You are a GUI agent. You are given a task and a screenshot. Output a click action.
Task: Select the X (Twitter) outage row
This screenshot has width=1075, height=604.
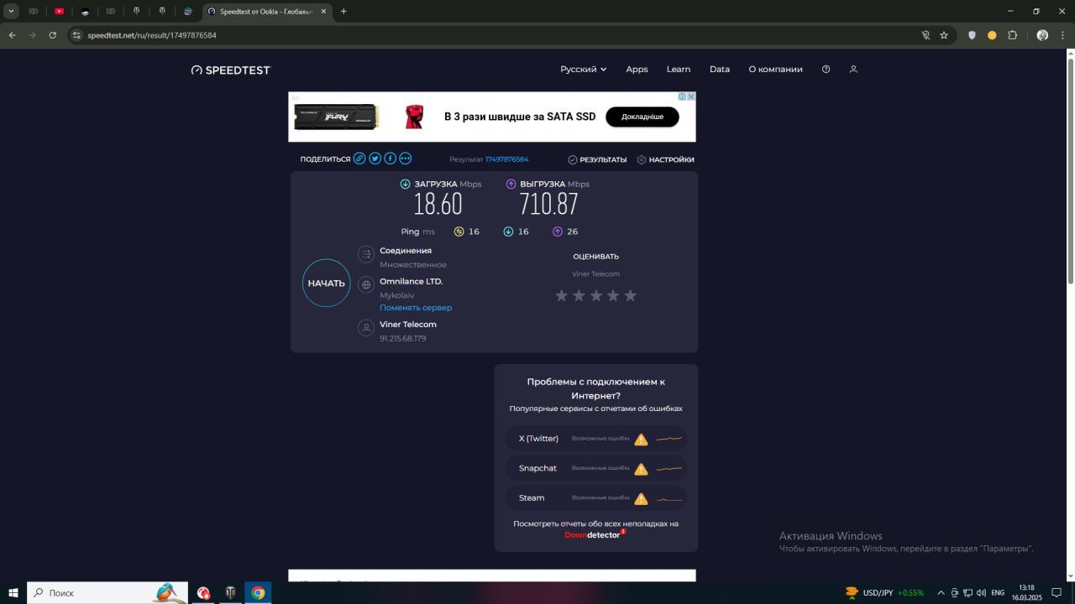[596, 439]
